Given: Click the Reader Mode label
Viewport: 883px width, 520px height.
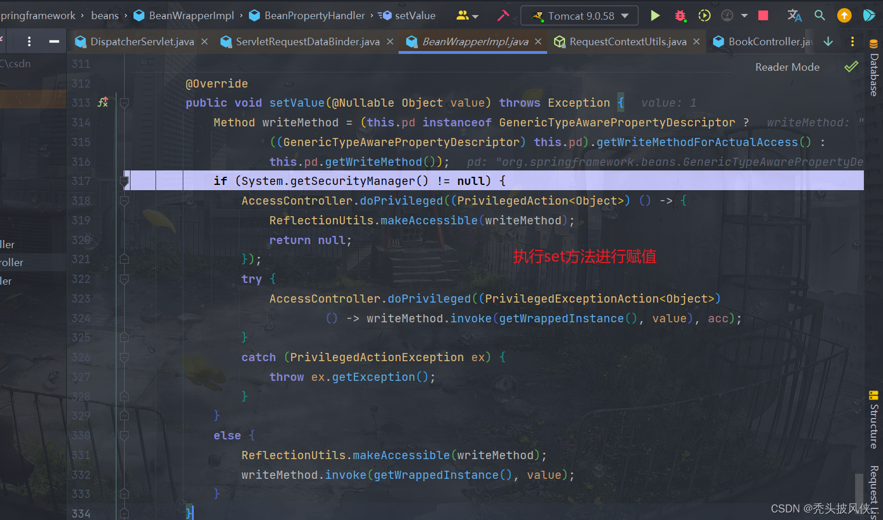Looking at the screenshot, I should (x=787, y=67).
